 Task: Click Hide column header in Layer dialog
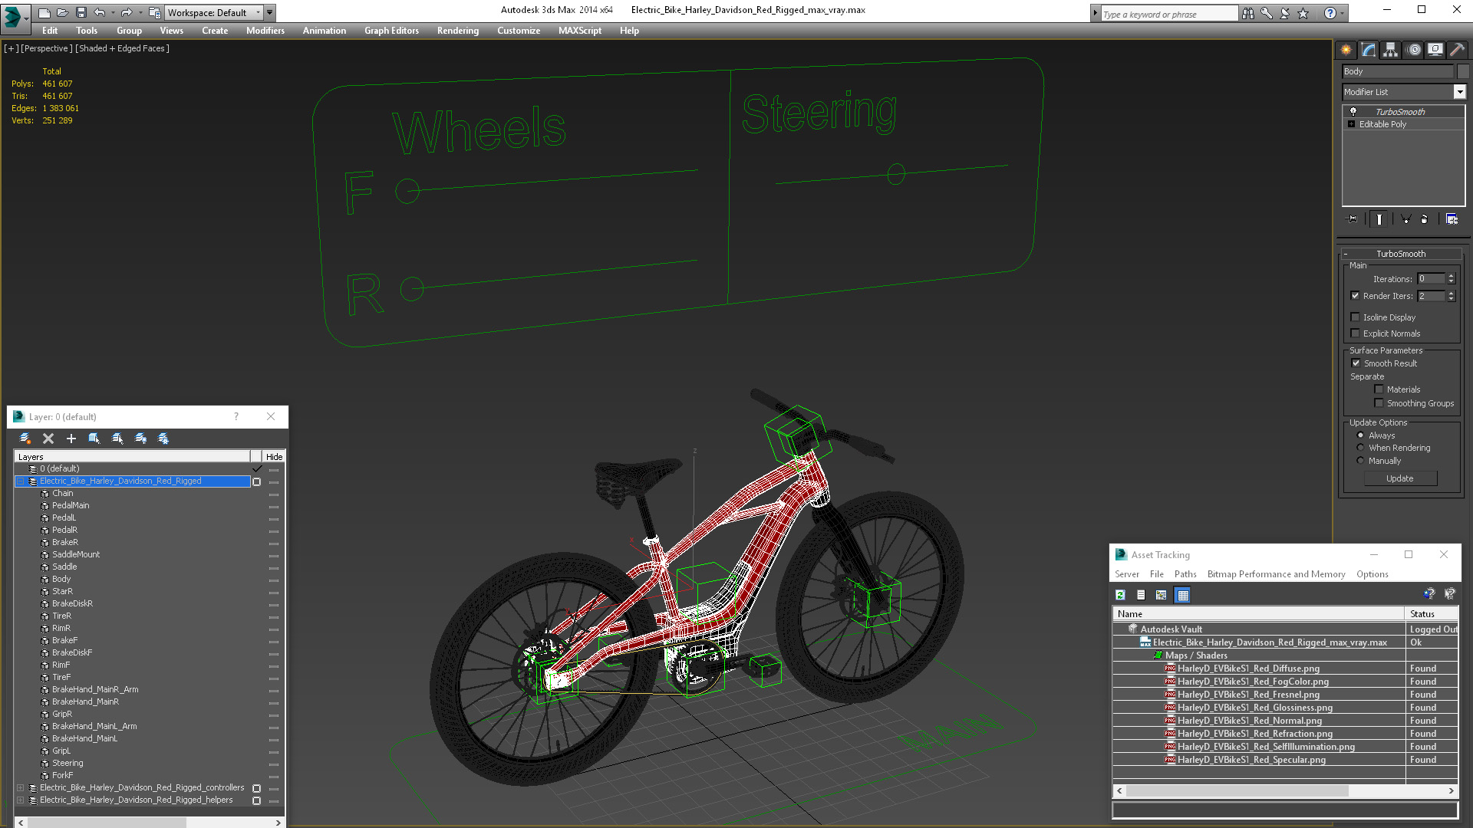[274, 457]
